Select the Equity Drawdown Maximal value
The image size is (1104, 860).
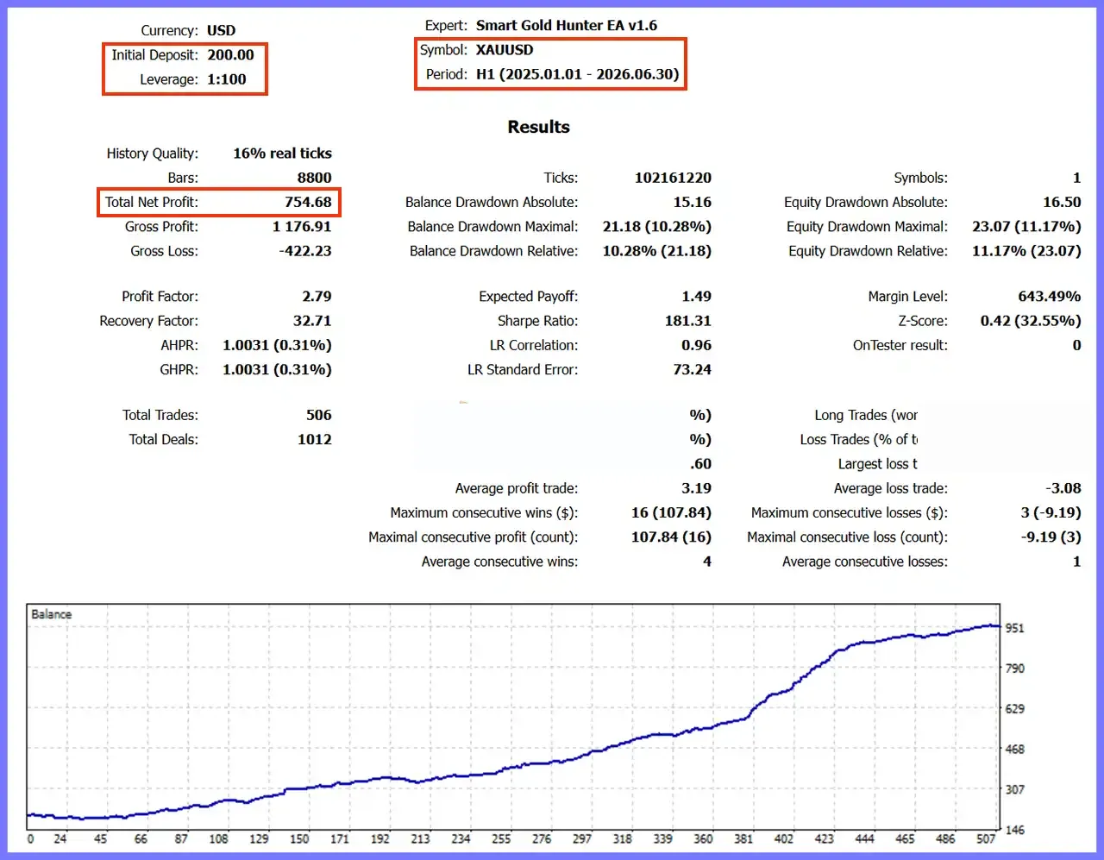pyautogui.click(x=1026, y=226)
